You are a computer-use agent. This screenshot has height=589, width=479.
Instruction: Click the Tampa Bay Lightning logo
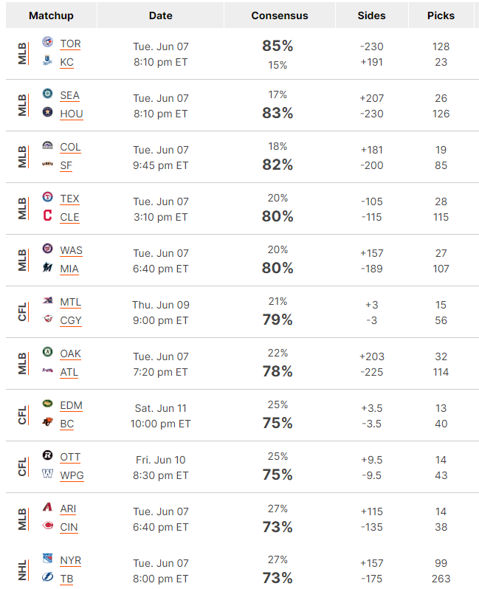point(47,576)
